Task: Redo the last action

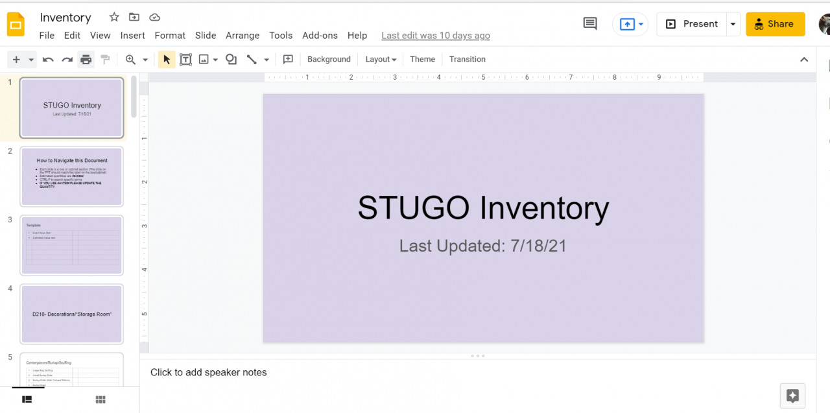Action: point(67,60)
